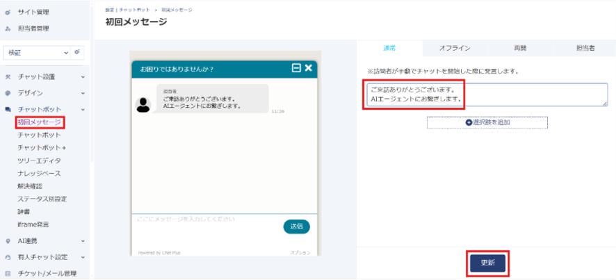Click the 初回メッセージ page heading
616x280 pixels.
coord(136,22)
